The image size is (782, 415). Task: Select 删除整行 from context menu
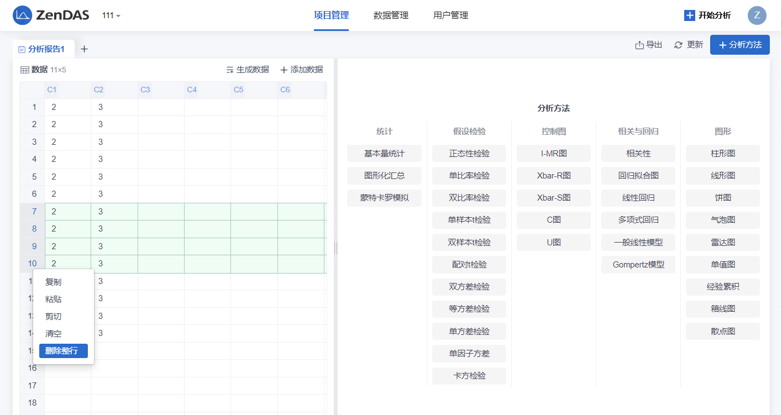pos(63,351)
